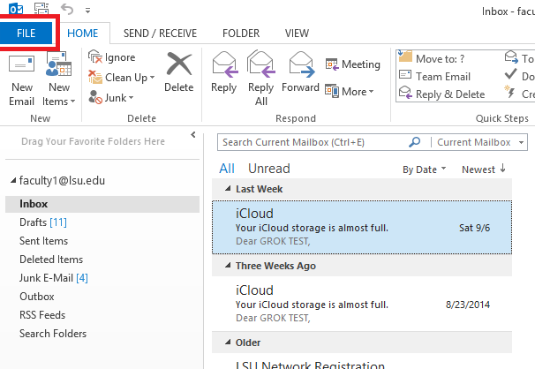Open the FILE tab
This screenshot has height=369, width=535.
pyautogui.click(x=26, y=33)
